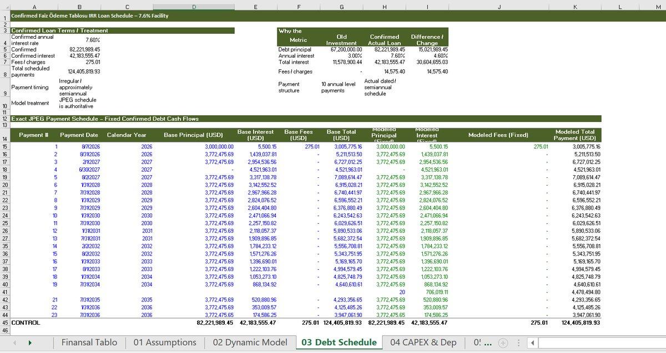Click the 67,200,000.00 old investment debt principal
Viewport: 666px width, 353px height.
tap(342, 49)
